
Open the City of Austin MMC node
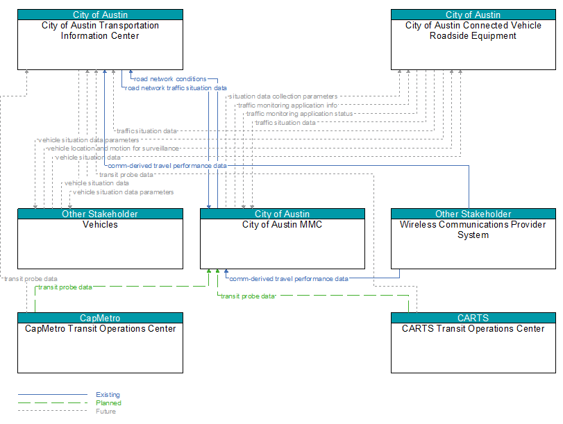pos(283,239)
